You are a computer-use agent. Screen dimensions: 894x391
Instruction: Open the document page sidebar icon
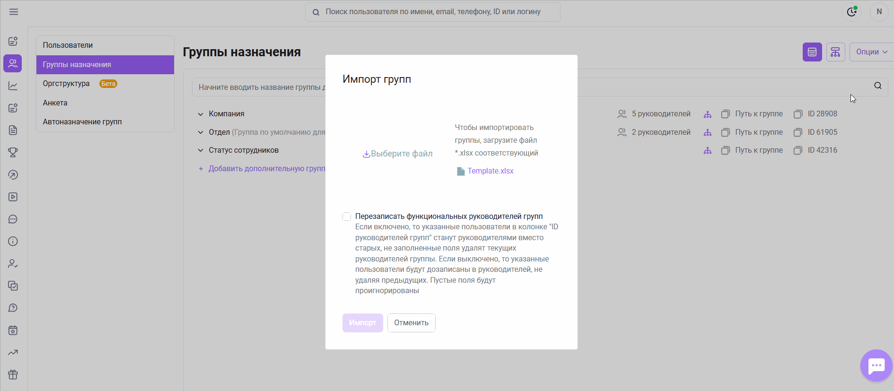(x=13, y=130)
